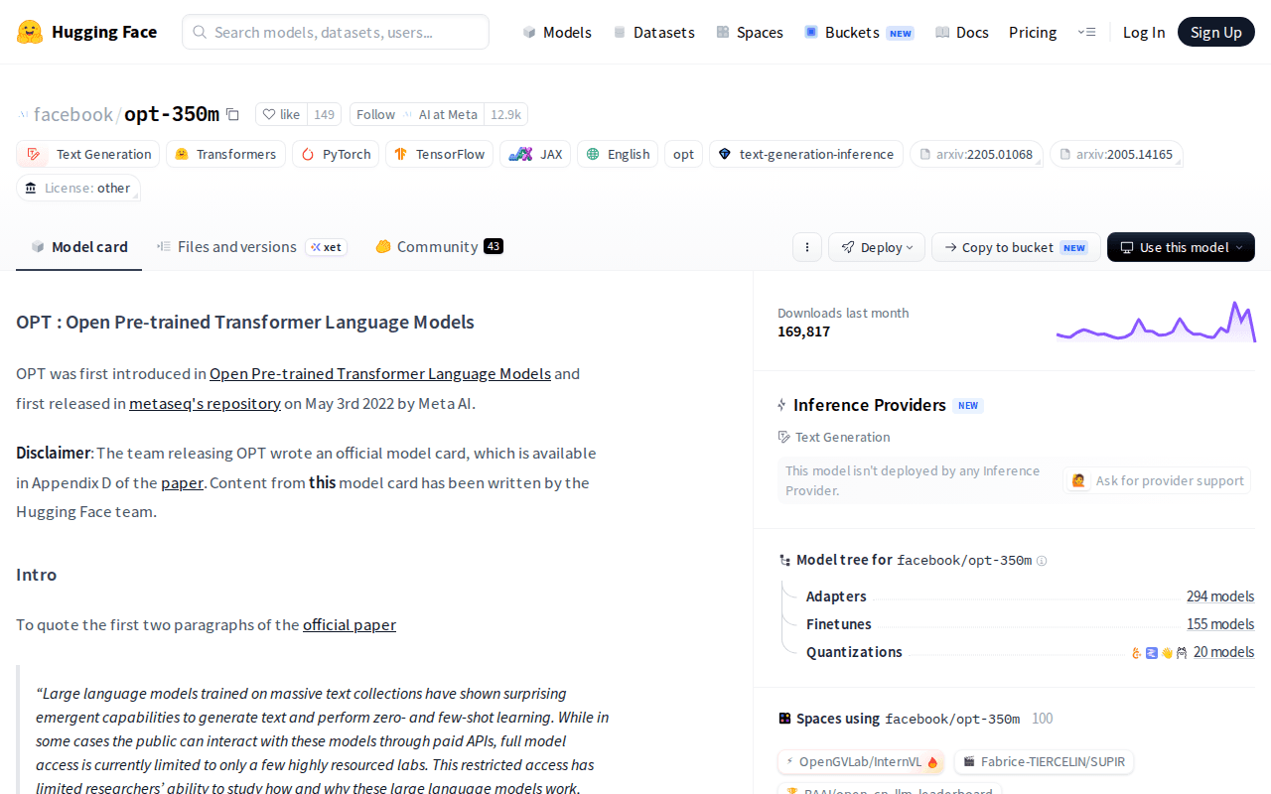The height and width of the screenshot is (794, 1271).
Task: Click the Text Generation label under Inference Providers
Action: click(834, 437)
